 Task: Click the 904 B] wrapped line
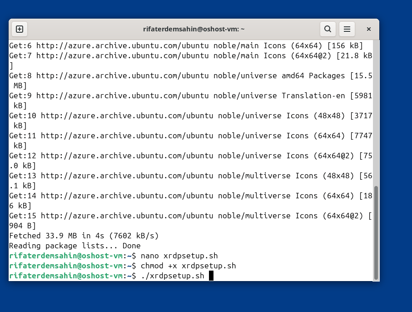click(22, 226)
